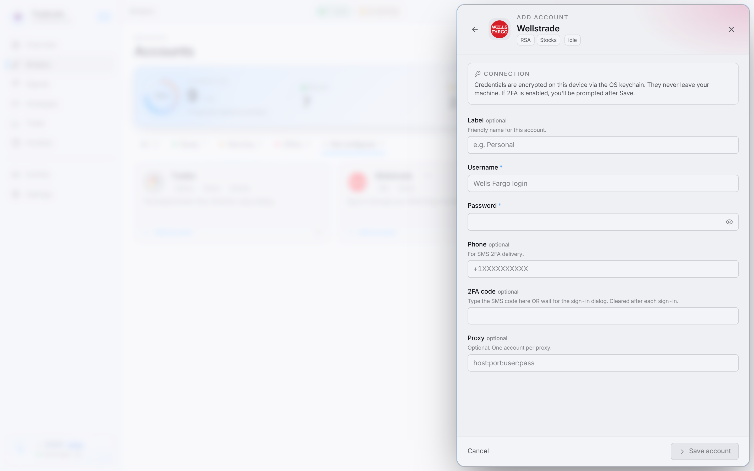The image size is (754, 471).
Task: Click the Phone label text
Action: (x=477, y=245)
